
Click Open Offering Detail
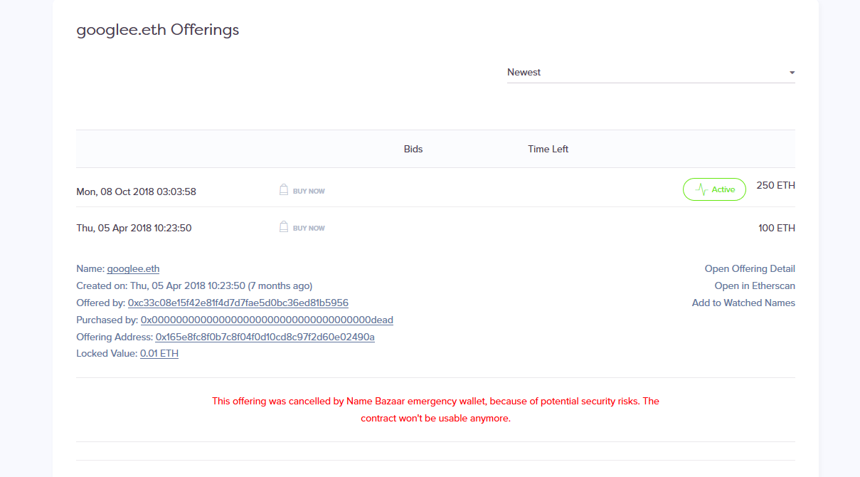pos(750,268)
